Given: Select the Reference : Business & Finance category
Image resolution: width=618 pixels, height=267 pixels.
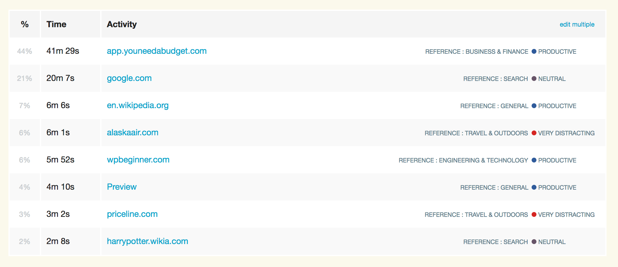Looking at the screenshot, I should click(476, 52).
